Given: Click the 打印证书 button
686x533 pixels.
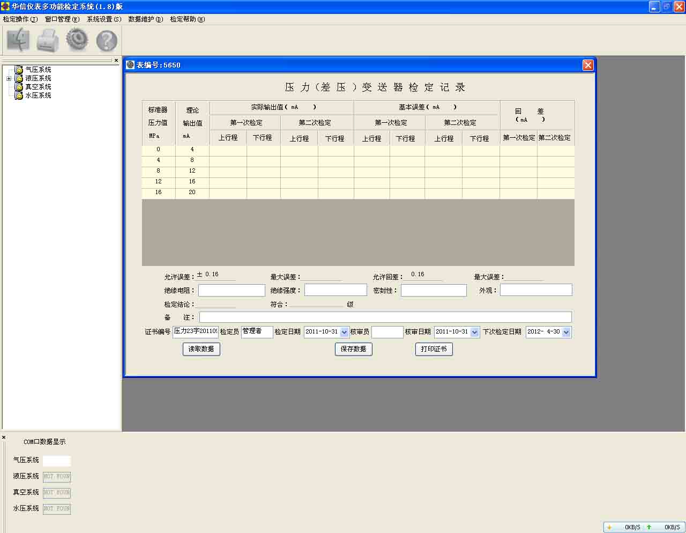Looking at the screenshot, I should [x=434, y=349].
